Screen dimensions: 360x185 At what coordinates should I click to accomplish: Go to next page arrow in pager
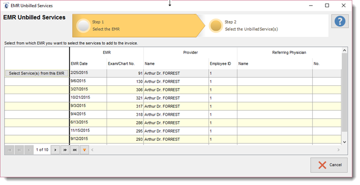(55, 150)
